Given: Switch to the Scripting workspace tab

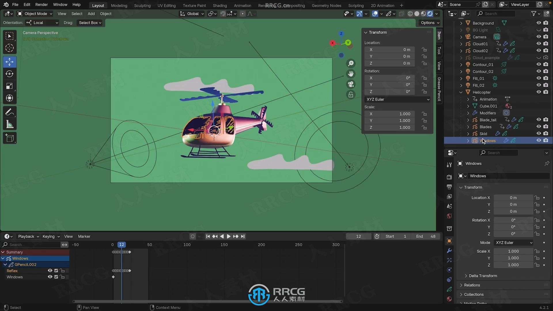Looking at the screenshot, I should [356, 5].
